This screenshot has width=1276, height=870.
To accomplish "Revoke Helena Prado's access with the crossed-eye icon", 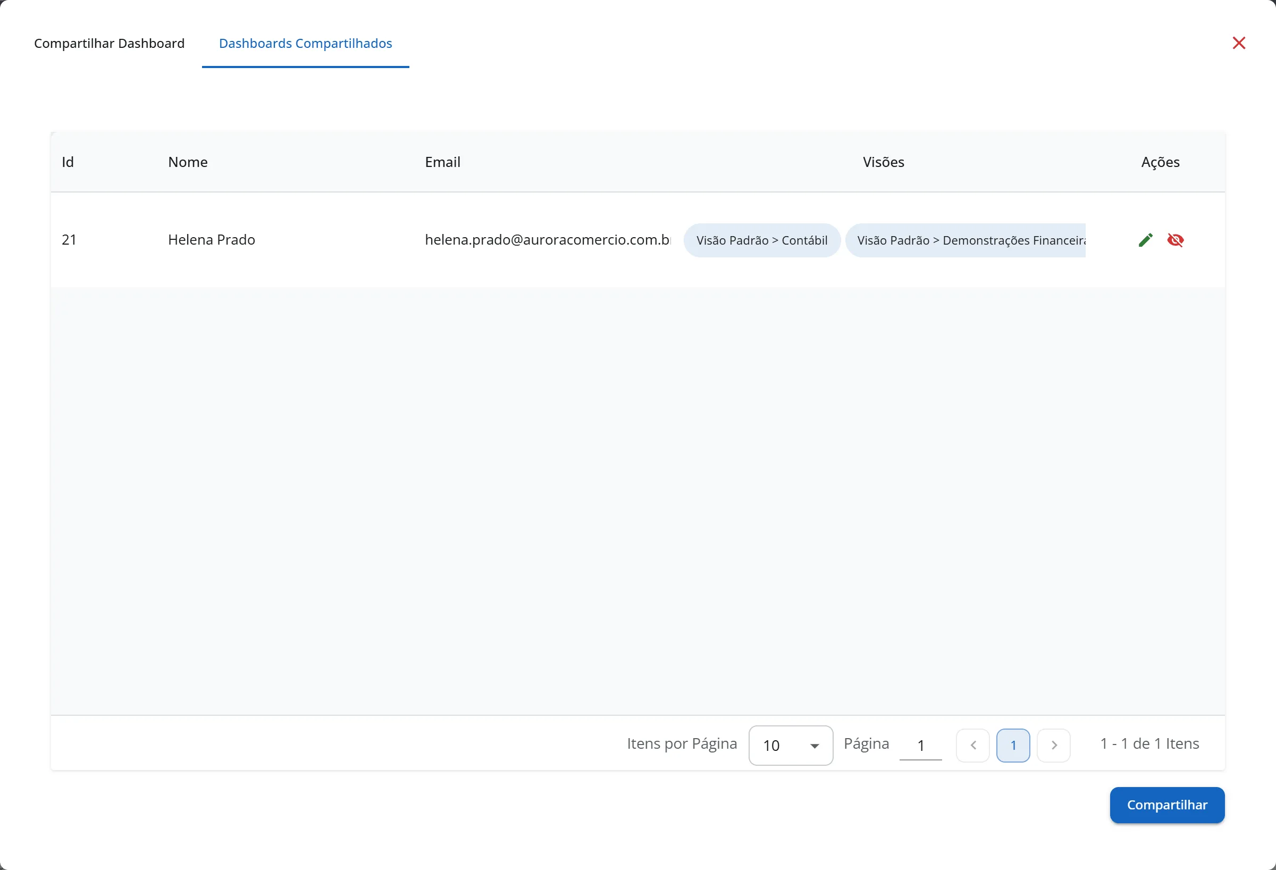I will [1175, 240].
